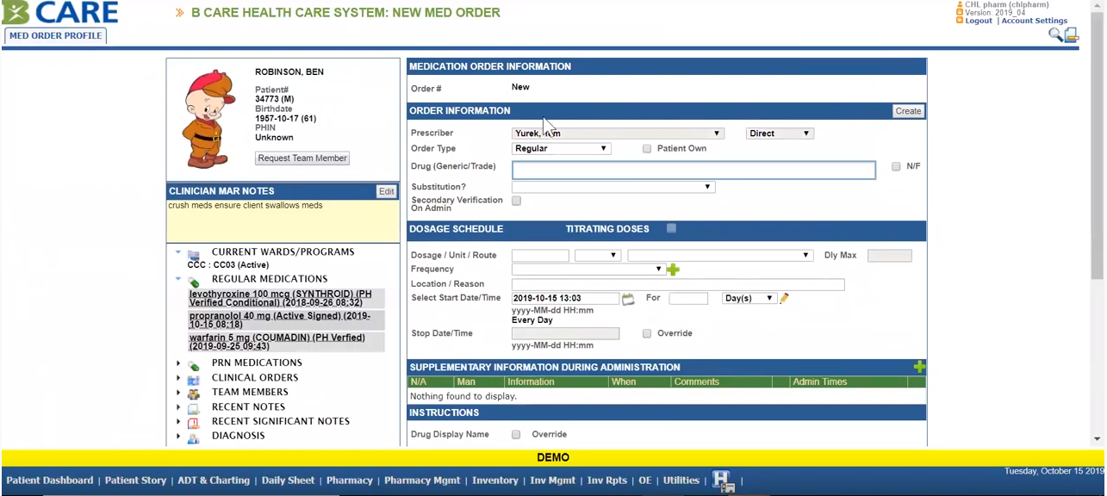Click the Drug (Generic/Trade) input field
The image size is (1107, 496).
click(x=693, y=170)
